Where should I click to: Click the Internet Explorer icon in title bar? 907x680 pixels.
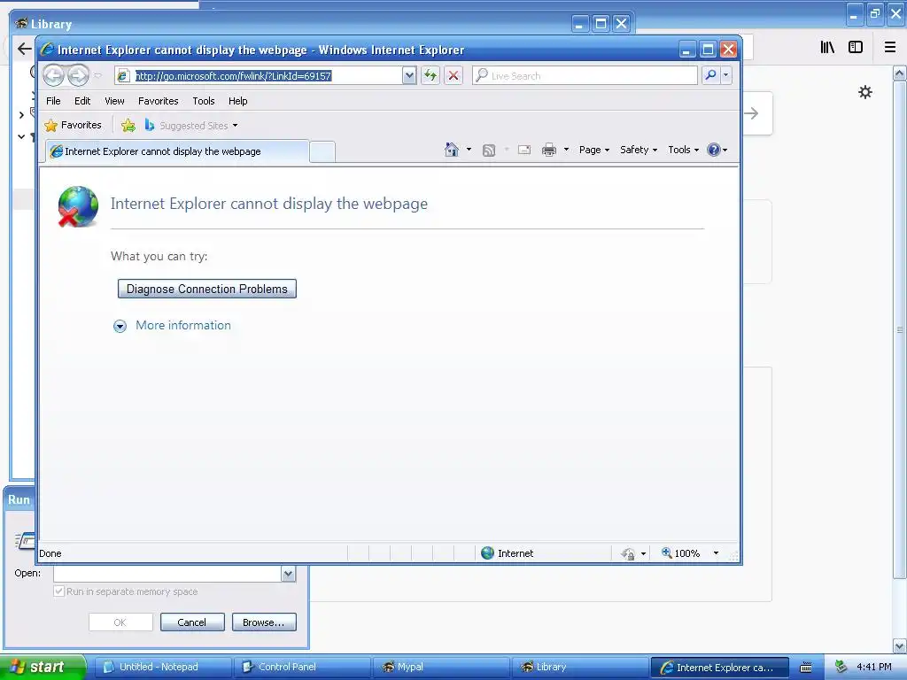coord(48,50)
